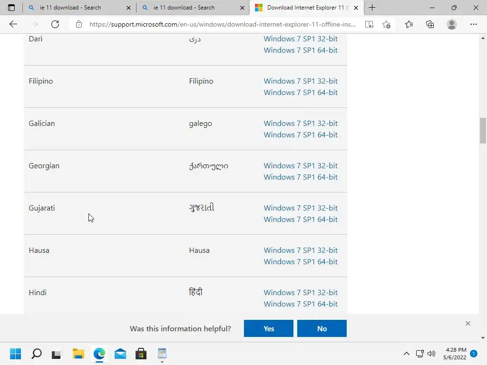Image resolution: width=487 pixels, height=365 pixels.
Task: Start Read aloud from address bar
Action: 369,24
